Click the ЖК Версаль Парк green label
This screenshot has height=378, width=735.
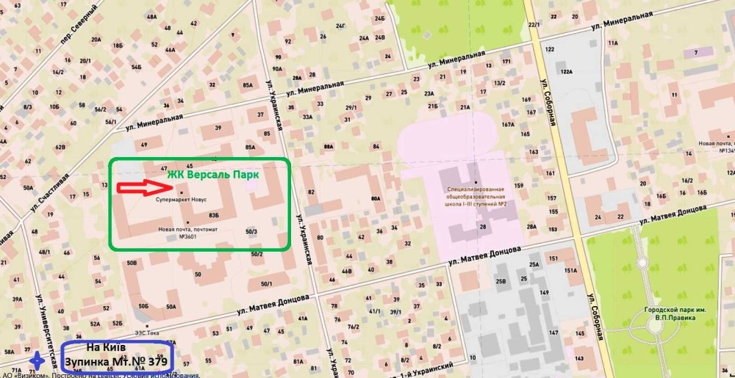coord(213,175)
